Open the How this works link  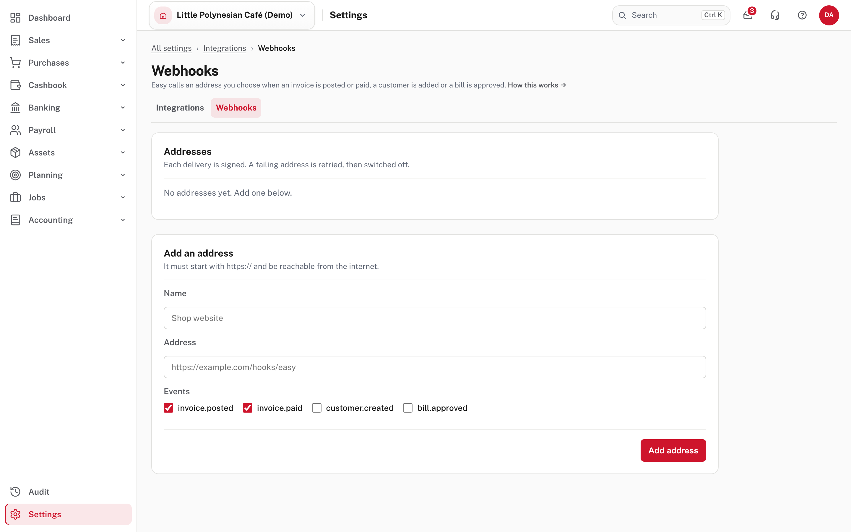[x=537, y=85]
